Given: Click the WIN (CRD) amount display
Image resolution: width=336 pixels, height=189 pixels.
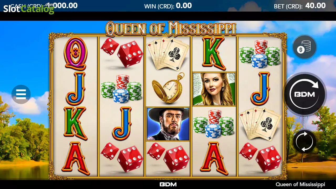Looking at the screenshot, I should 168,6.
